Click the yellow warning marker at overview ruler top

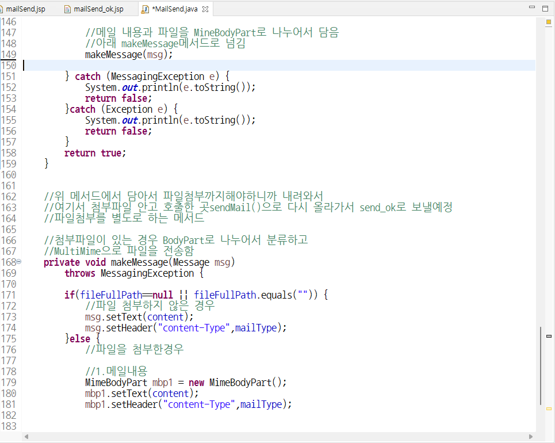[x=549, y=22]
